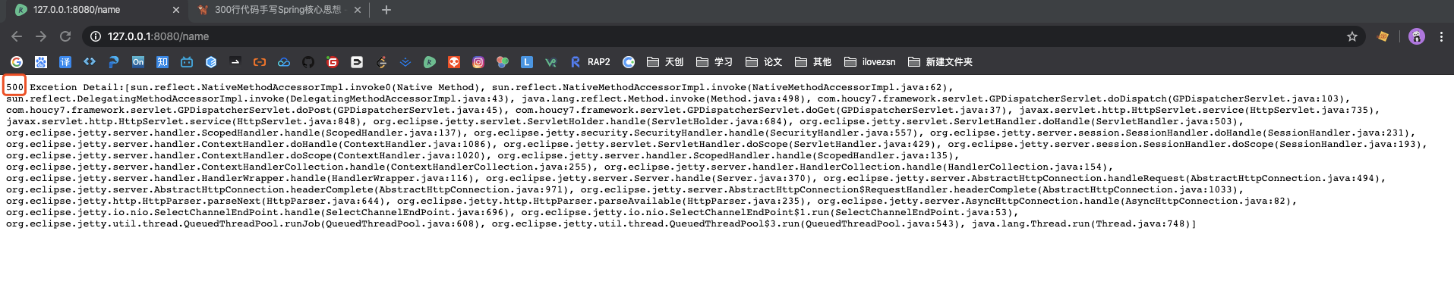The width and height of the screenshot is (1454, 303).
Task: Open the Google bookmark icon
Action: tap(17, 62)
